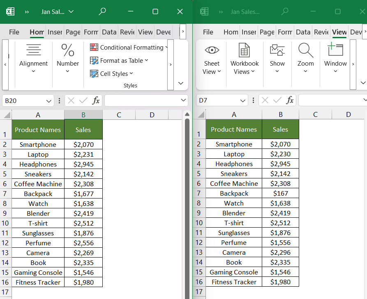Collapse the left window ribbon

(x=181, y=83)
